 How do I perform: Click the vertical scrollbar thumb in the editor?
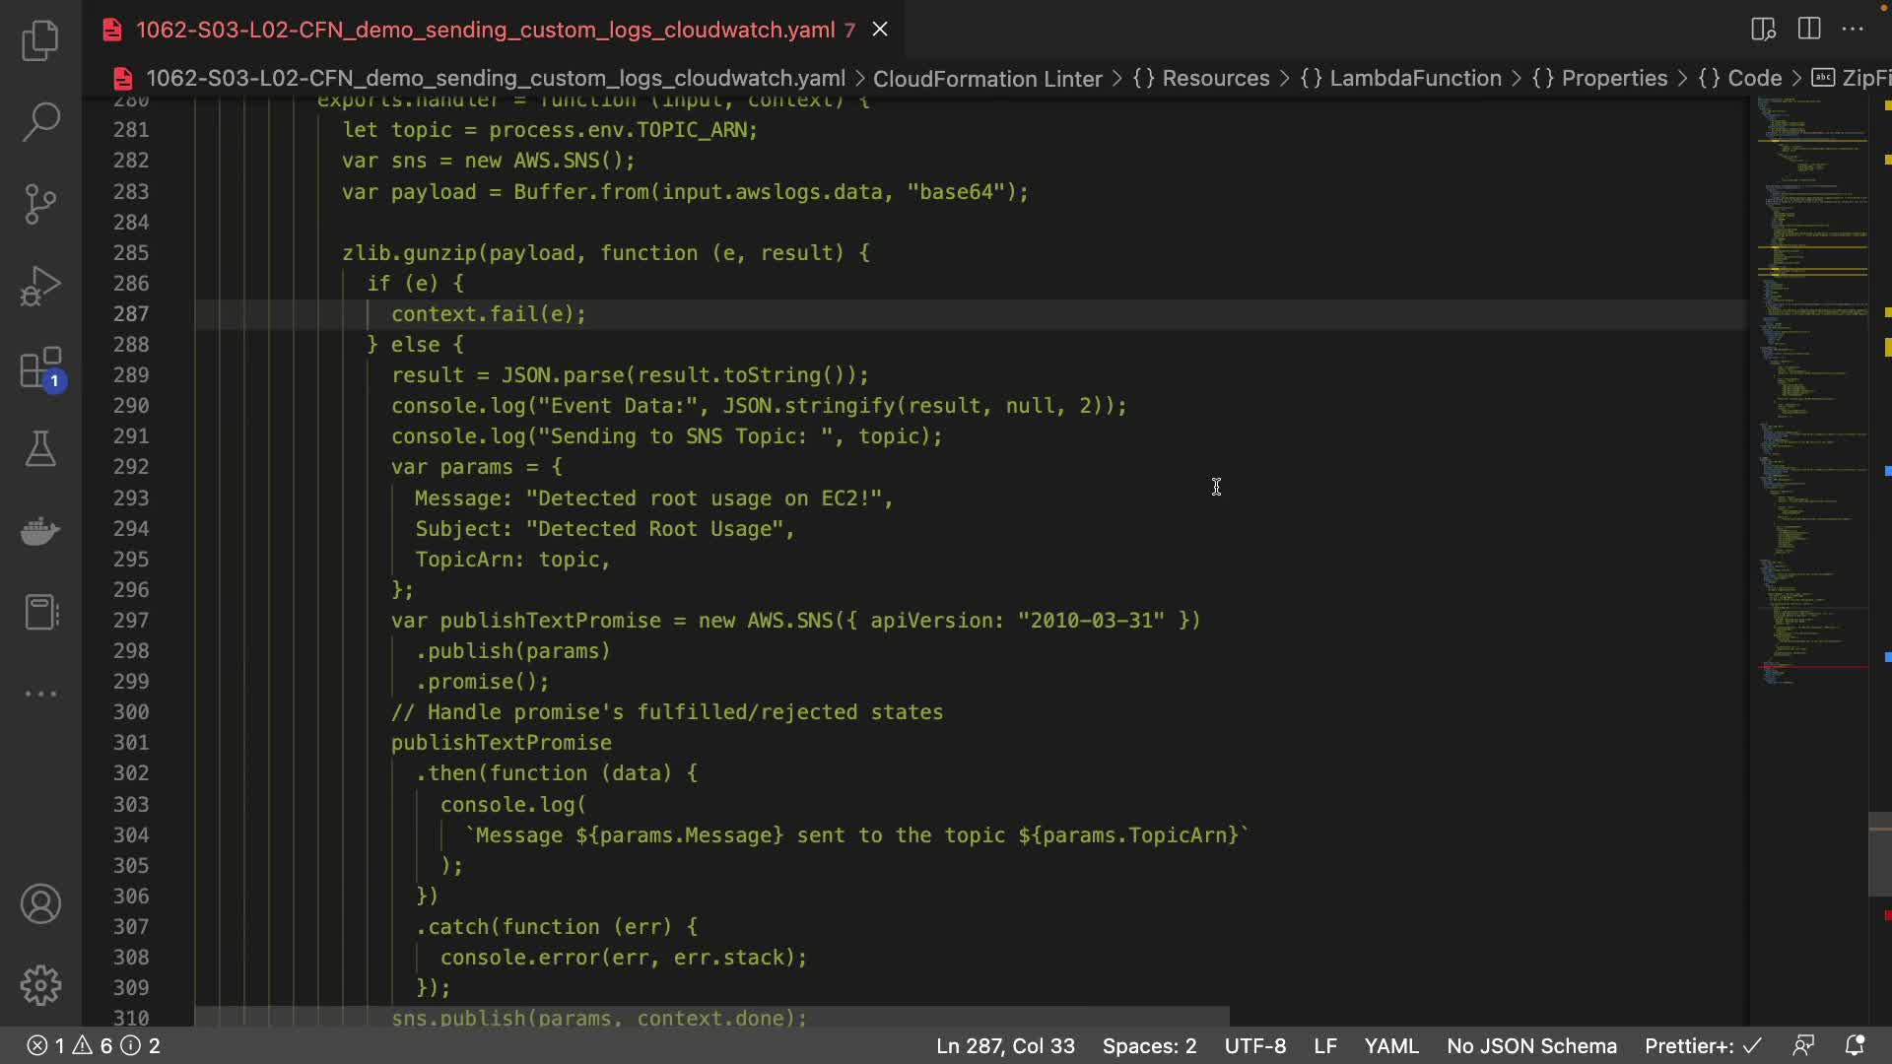1879,854
